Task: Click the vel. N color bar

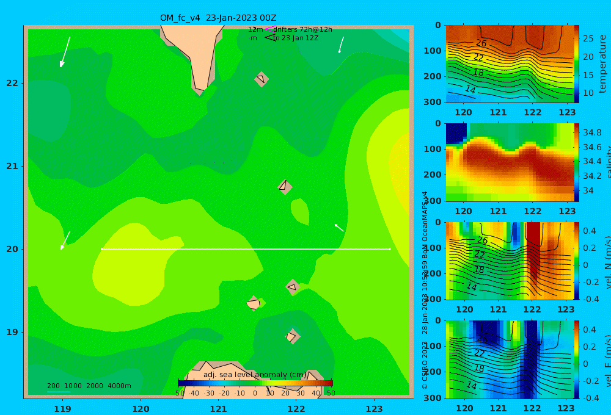Action: tap(577, 261)
